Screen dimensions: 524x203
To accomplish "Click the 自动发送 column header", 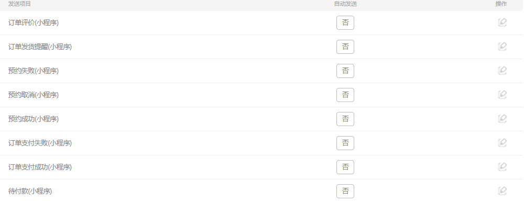I will pyautogui.click(x=345, y=4).
